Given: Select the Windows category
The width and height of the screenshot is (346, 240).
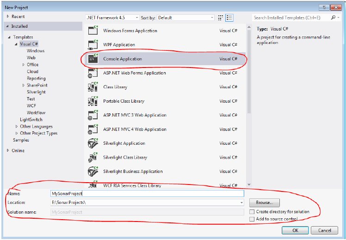Looking at the screenshot, I should pyautogui.click(x=36, y=51).
